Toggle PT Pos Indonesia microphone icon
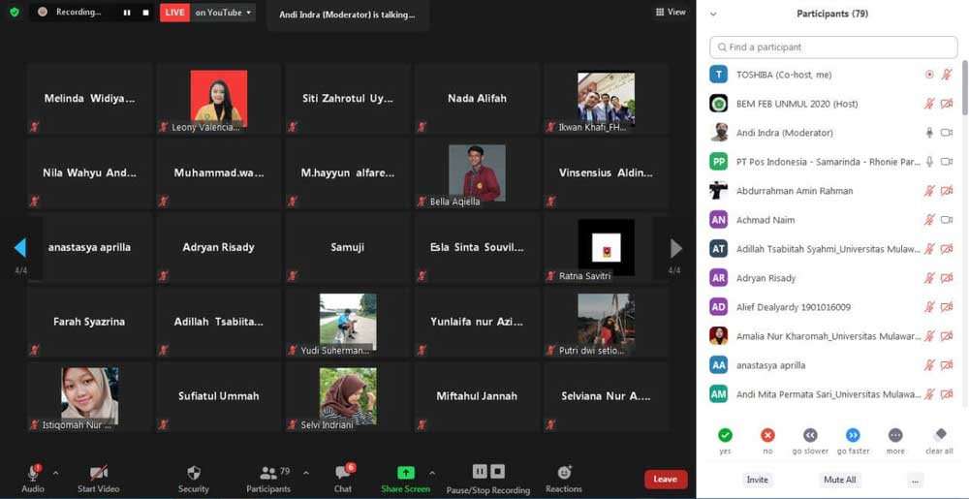This screenshot has width=969, height=499. [929, 162]
